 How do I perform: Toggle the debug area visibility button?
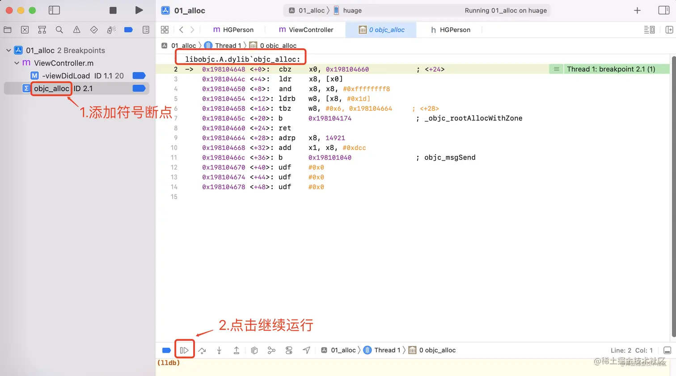pos(667,350)
